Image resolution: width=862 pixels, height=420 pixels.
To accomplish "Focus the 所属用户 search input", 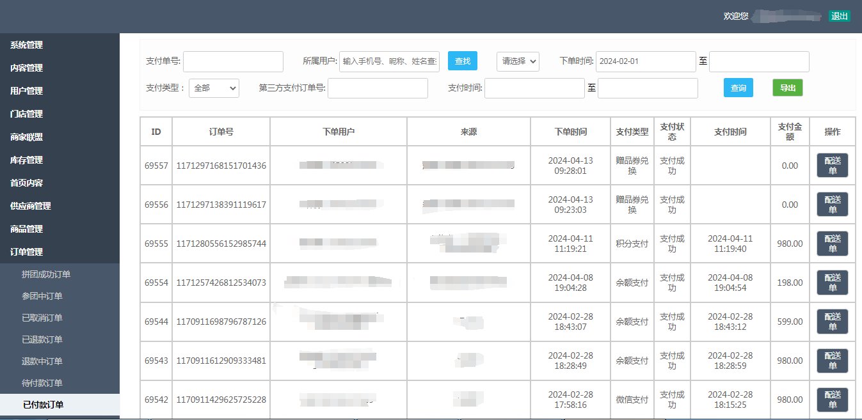I will click(389, 61).
